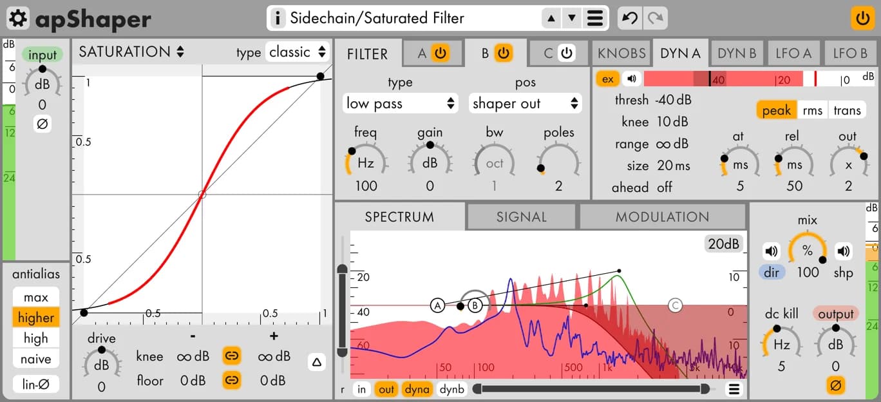The height and width of the screenshot is (402, 881).
Task: Toggle the dyna overlay in the spectrum
Action: (417, 389)
